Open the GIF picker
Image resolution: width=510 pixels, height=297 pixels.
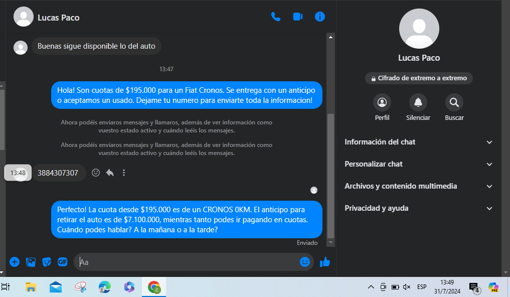coord(63,262)
